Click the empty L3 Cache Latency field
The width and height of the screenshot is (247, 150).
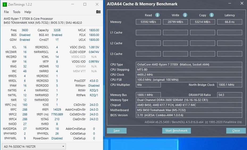point(229,54)
